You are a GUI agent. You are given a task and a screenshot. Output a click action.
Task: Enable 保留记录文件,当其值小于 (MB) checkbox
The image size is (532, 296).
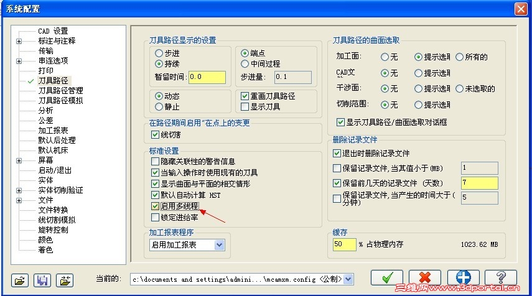click(337, 168)
